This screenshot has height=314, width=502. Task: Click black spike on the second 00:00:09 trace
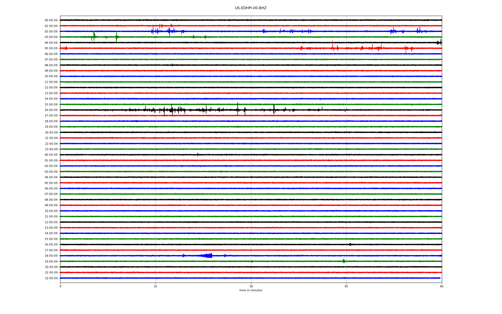(198, 155)
